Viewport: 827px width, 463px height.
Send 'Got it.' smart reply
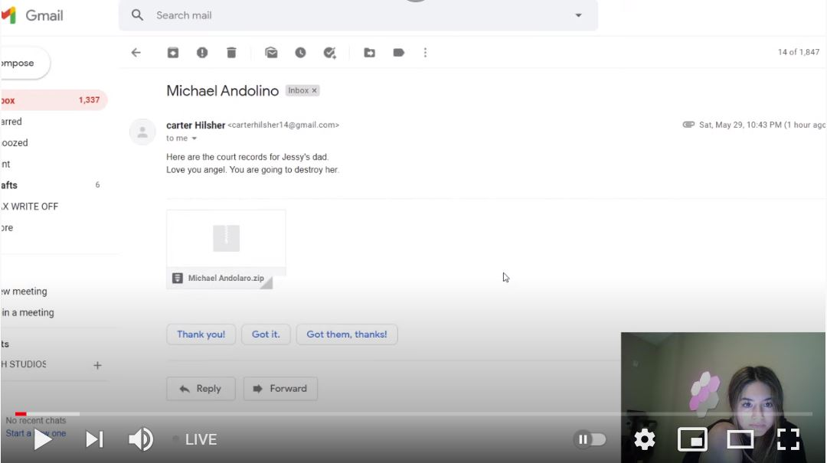[x=266, y=334]
